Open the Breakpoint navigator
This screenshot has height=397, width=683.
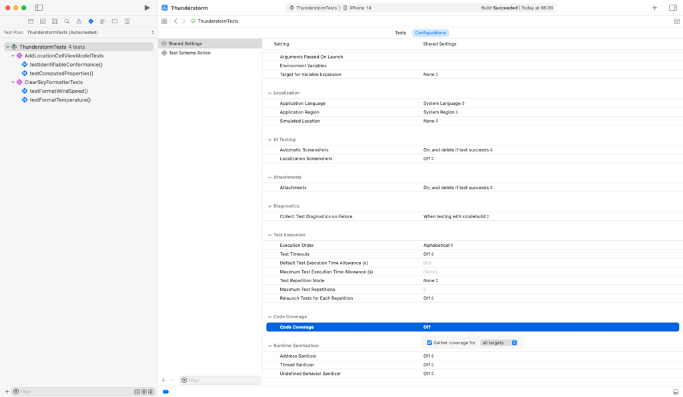pyautogui.click(x=115, y=21)
